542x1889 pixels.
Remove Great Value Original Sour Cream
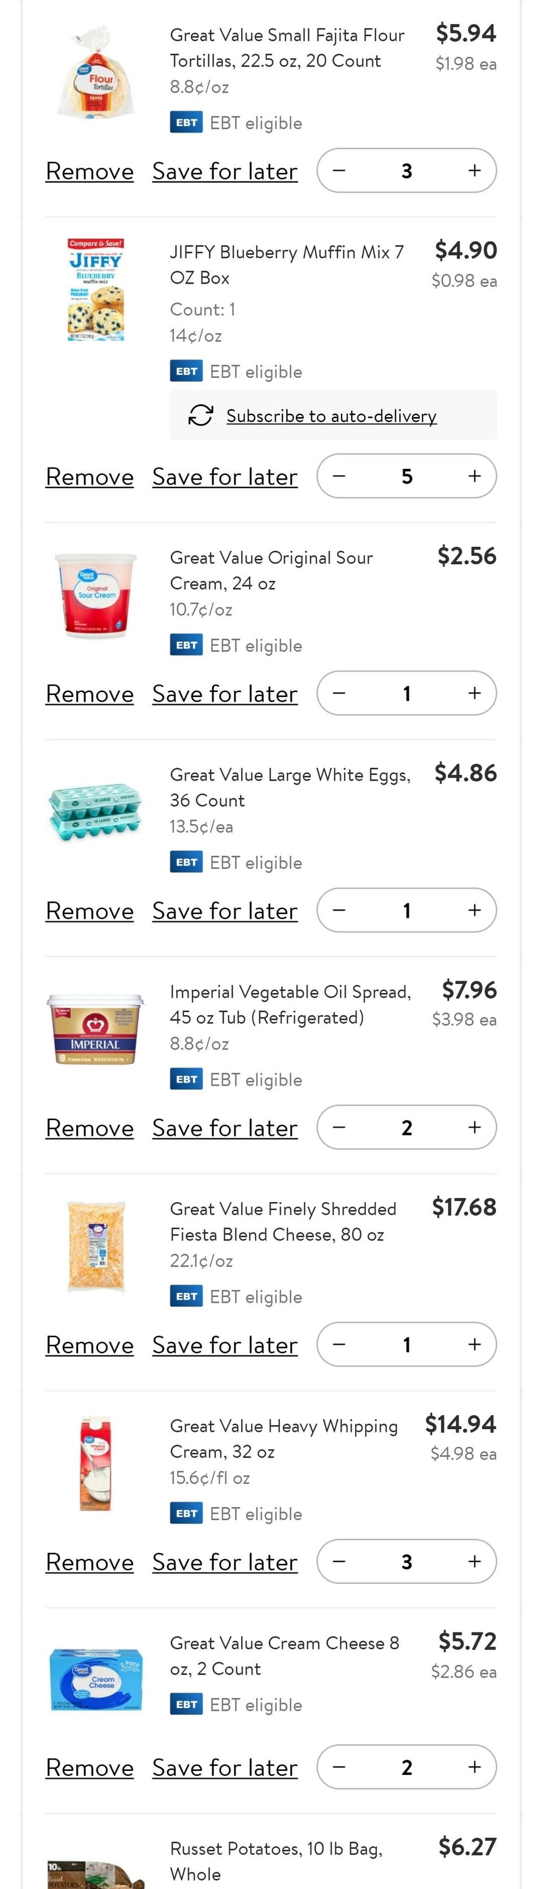(x=89, y=694)
